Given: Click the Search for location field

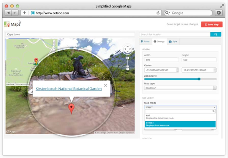Looking at the screenshot, I should (175, 34).
